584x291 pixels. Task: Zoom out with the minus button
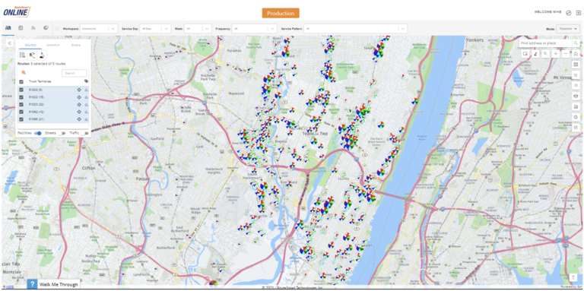pyautogui.click(x=566, y=54)
